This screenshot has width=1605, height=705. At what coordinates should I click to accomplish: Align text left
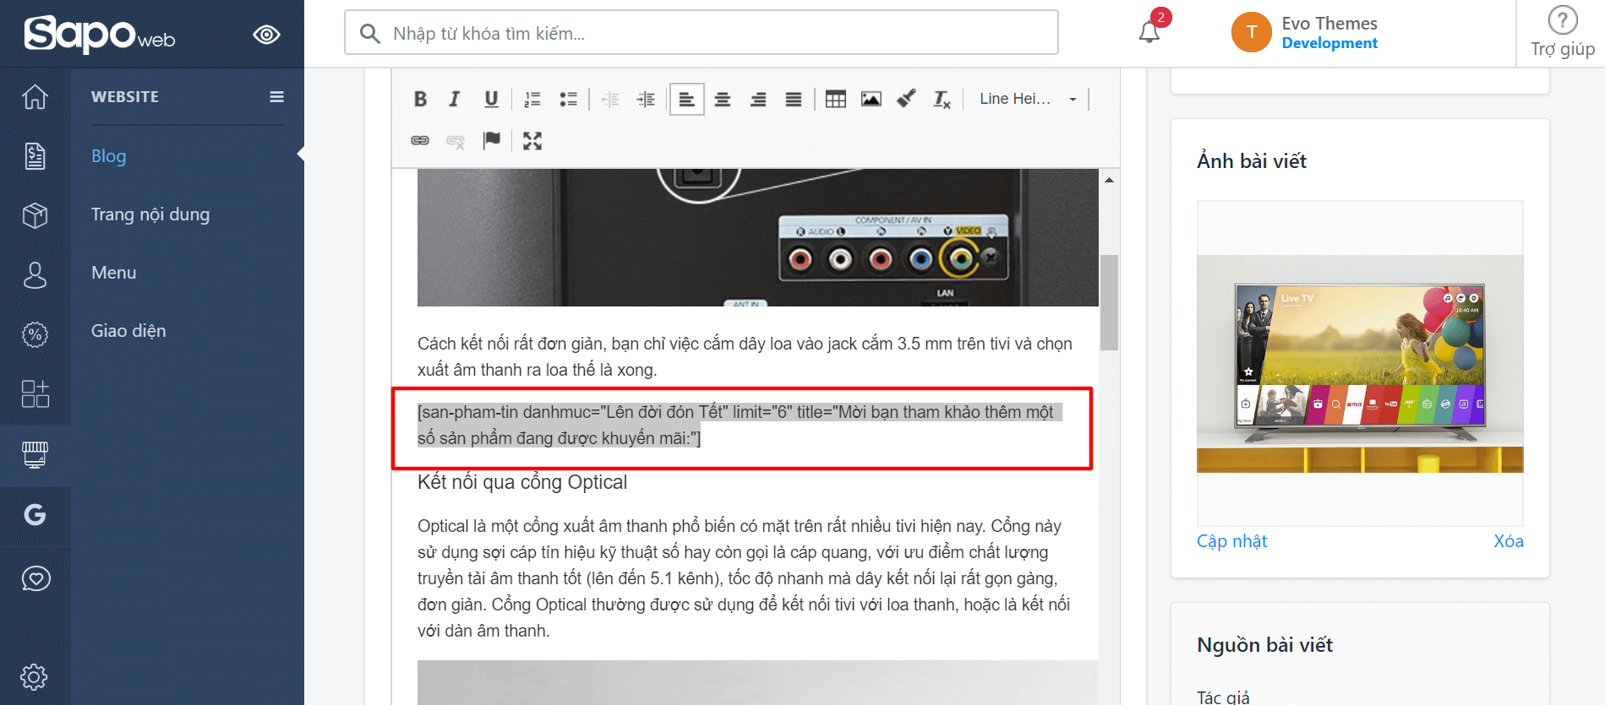tap(686, 99)
